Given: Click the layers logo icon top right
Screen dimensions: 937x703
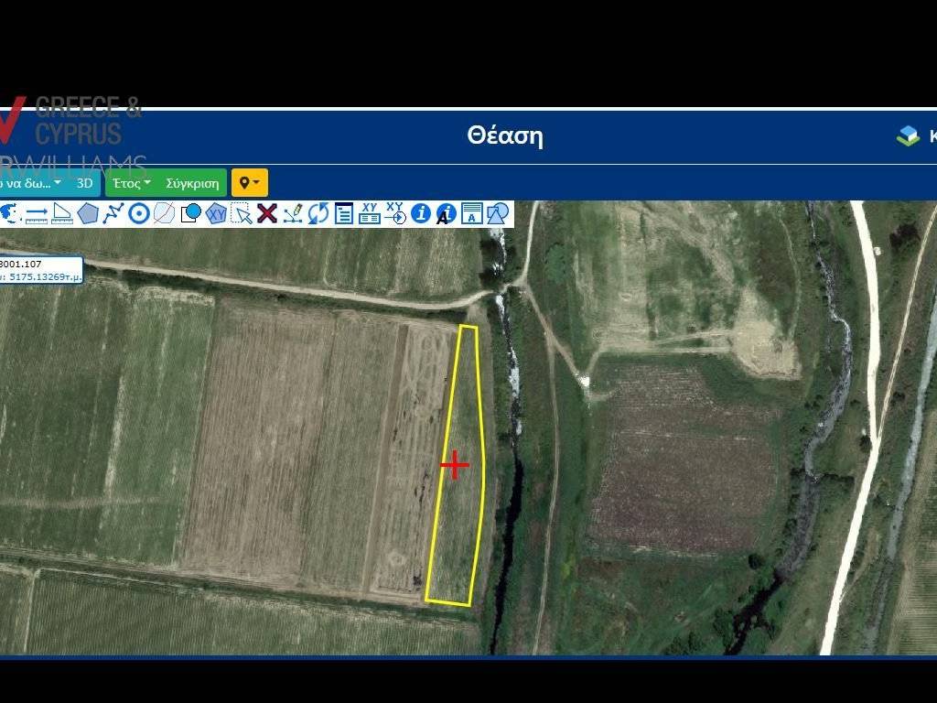Looking at the screenshot, I should tap(908, 136).
